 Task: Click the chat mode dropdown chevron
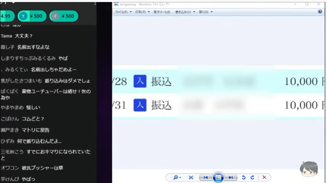pyautogui.click(x=14, y=2)
